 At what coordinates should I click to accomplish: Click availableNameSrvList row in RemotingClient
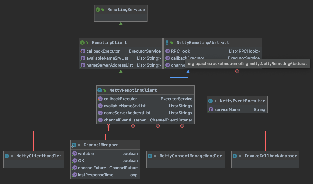click(121, 58)
